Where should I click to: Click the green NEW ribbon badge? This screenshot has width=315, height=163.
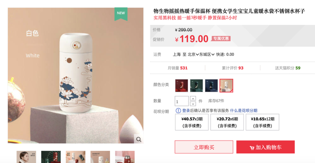click(121, 14)
